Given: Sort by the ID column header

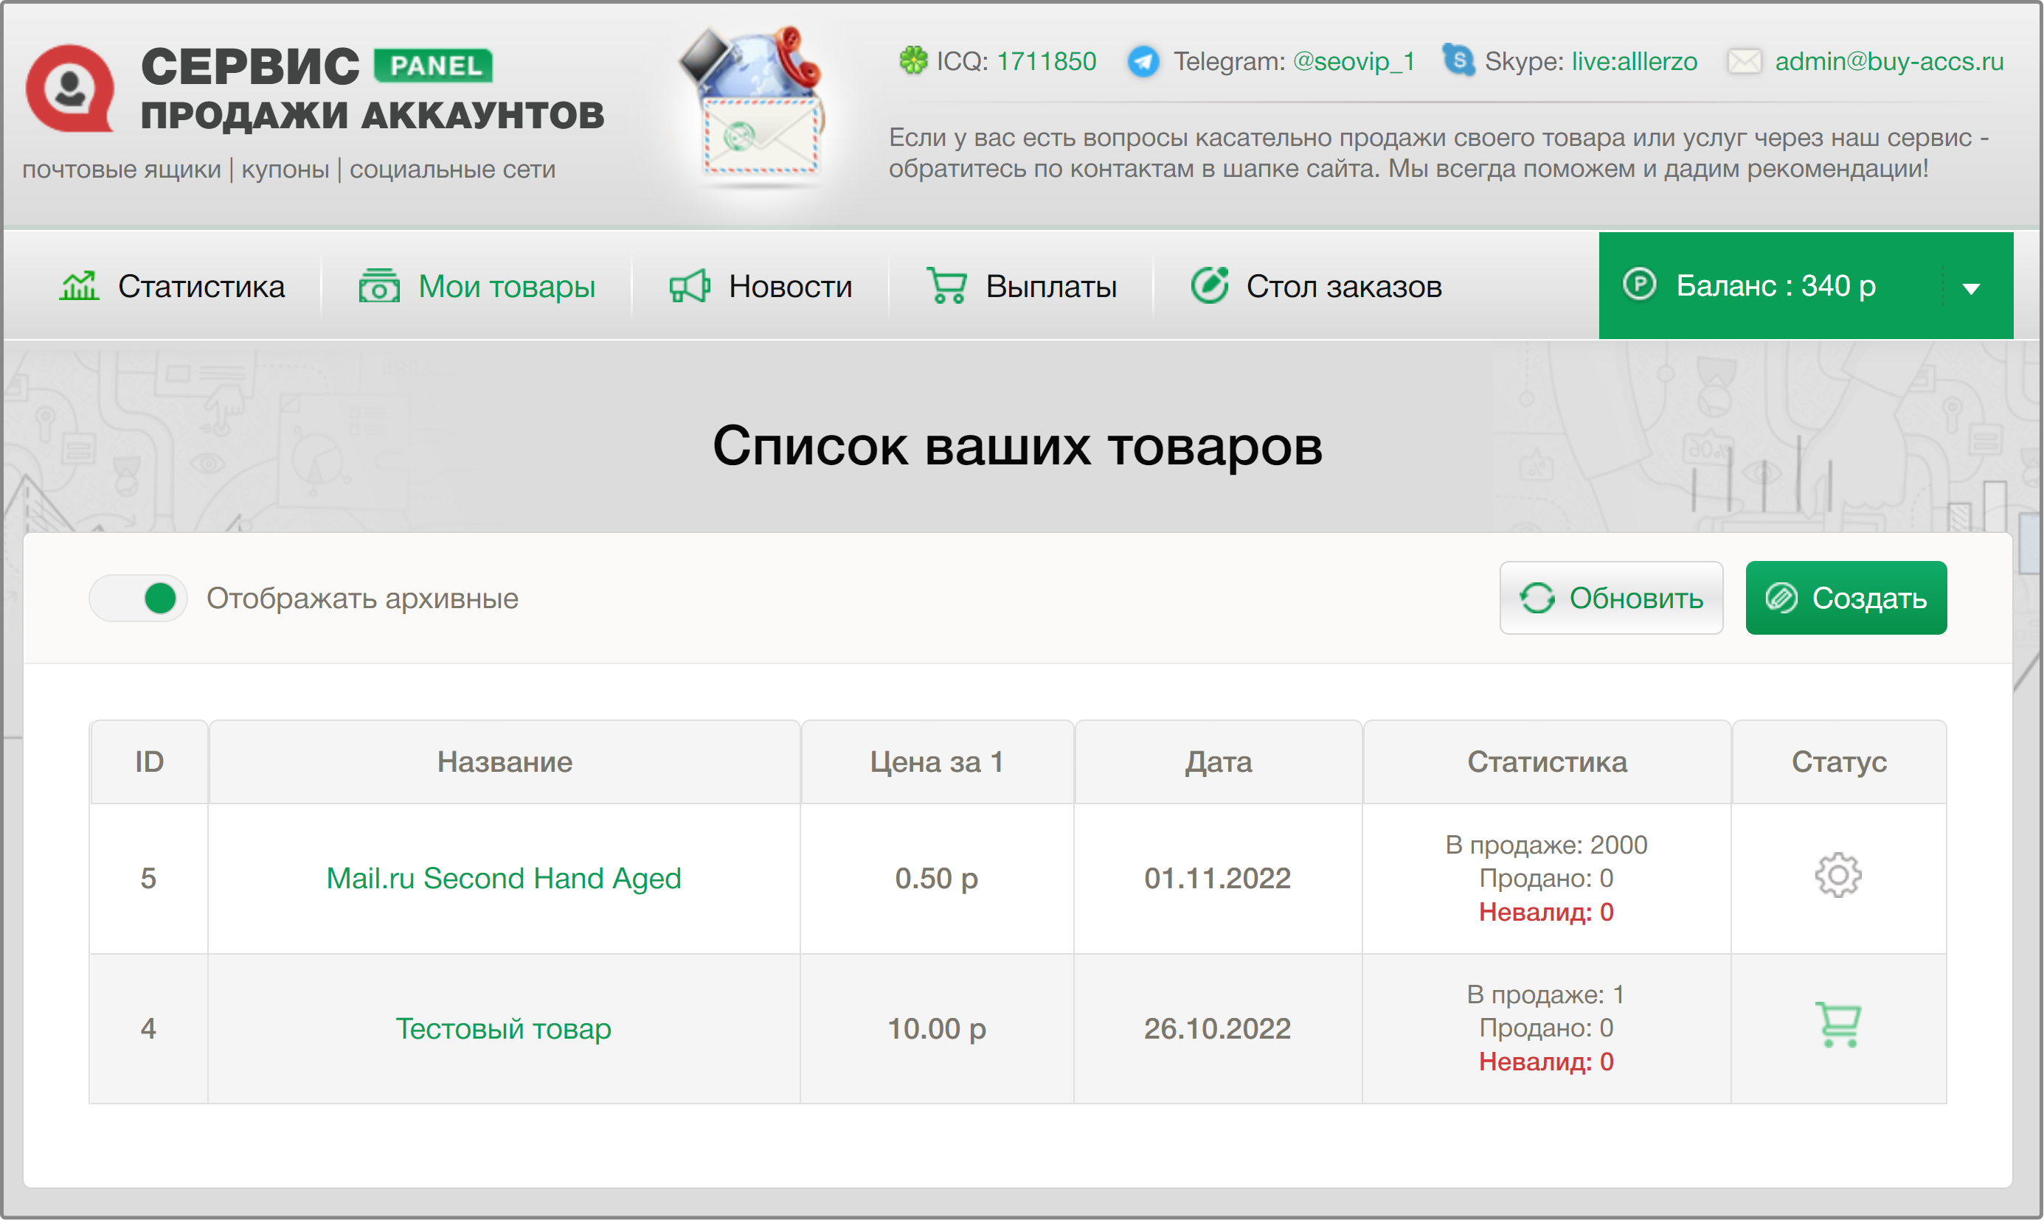Looking at the screenshot, I should [x=149, y=762].
